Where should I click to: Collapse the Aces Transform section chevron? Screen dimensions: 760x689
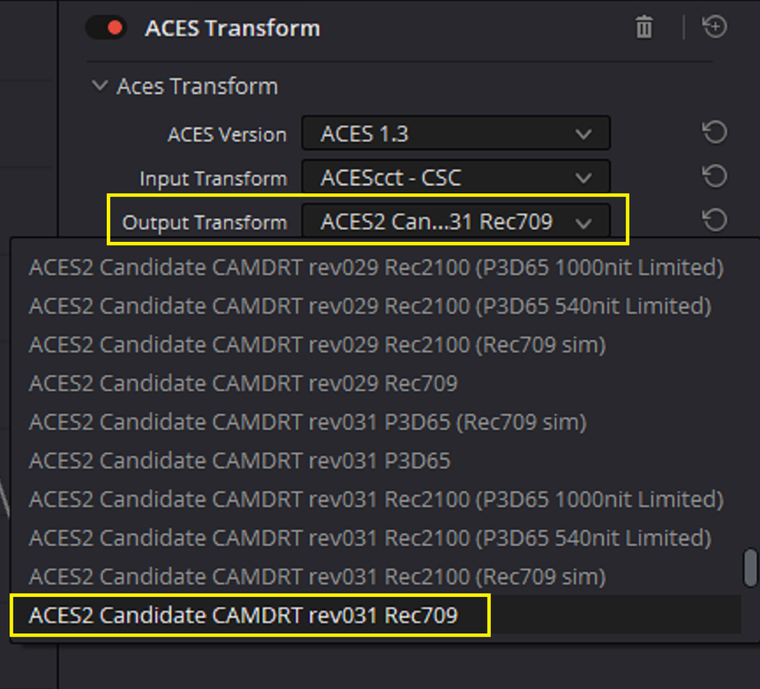coord(100,86)
